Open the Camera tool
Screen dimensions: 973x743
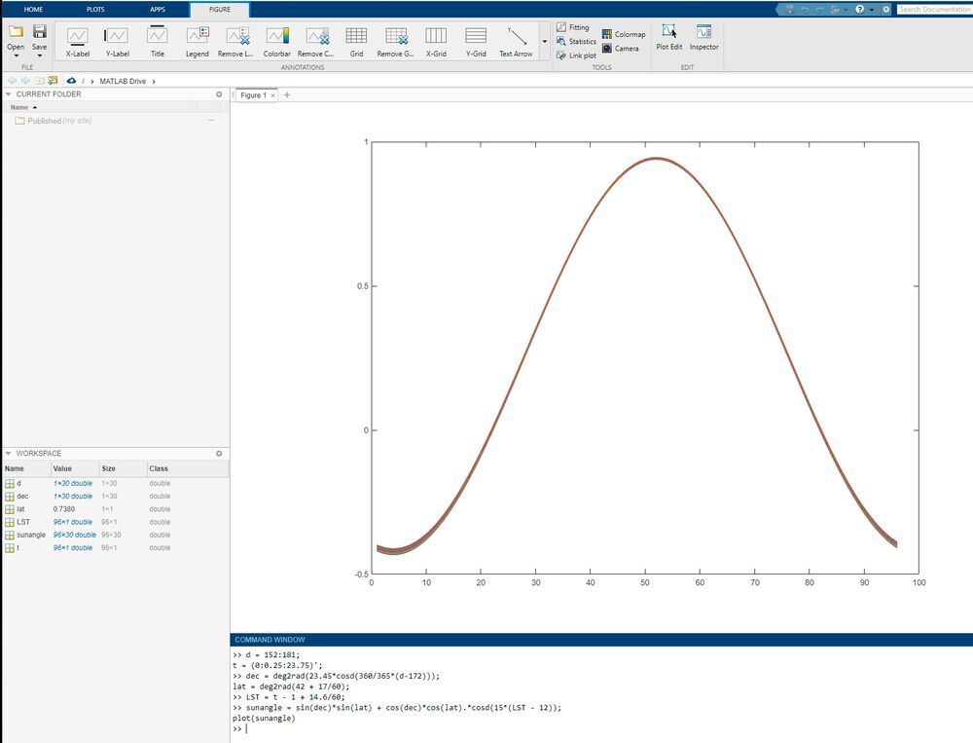click(620, 49)
